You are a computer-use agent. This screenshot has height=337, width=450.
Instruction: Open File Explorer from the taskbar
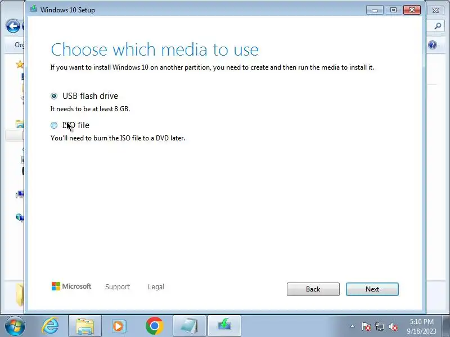tap(85, 326)
